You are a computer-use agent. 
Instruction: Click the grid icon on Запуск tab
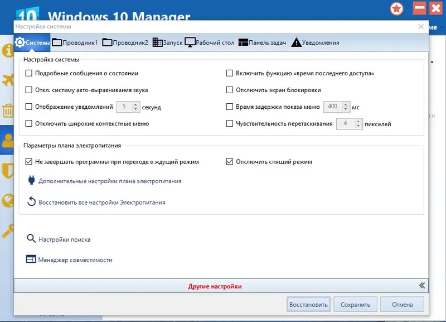click(x=157, y=42)
